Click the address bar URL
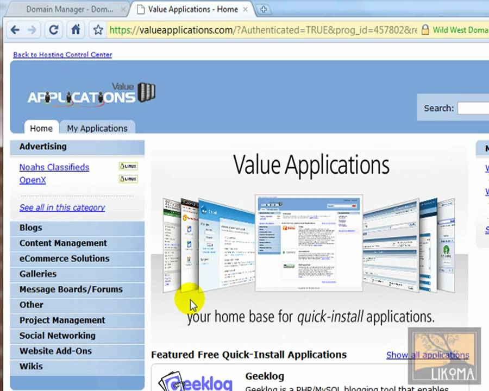 263,30
